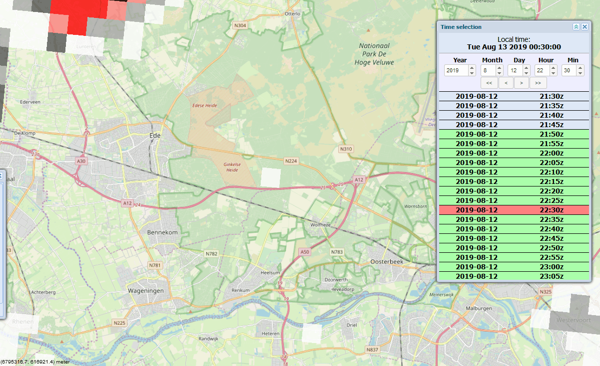Select the 22:00z time entry
This screenshot has height=366, width=600.
[x=514, y=153]
